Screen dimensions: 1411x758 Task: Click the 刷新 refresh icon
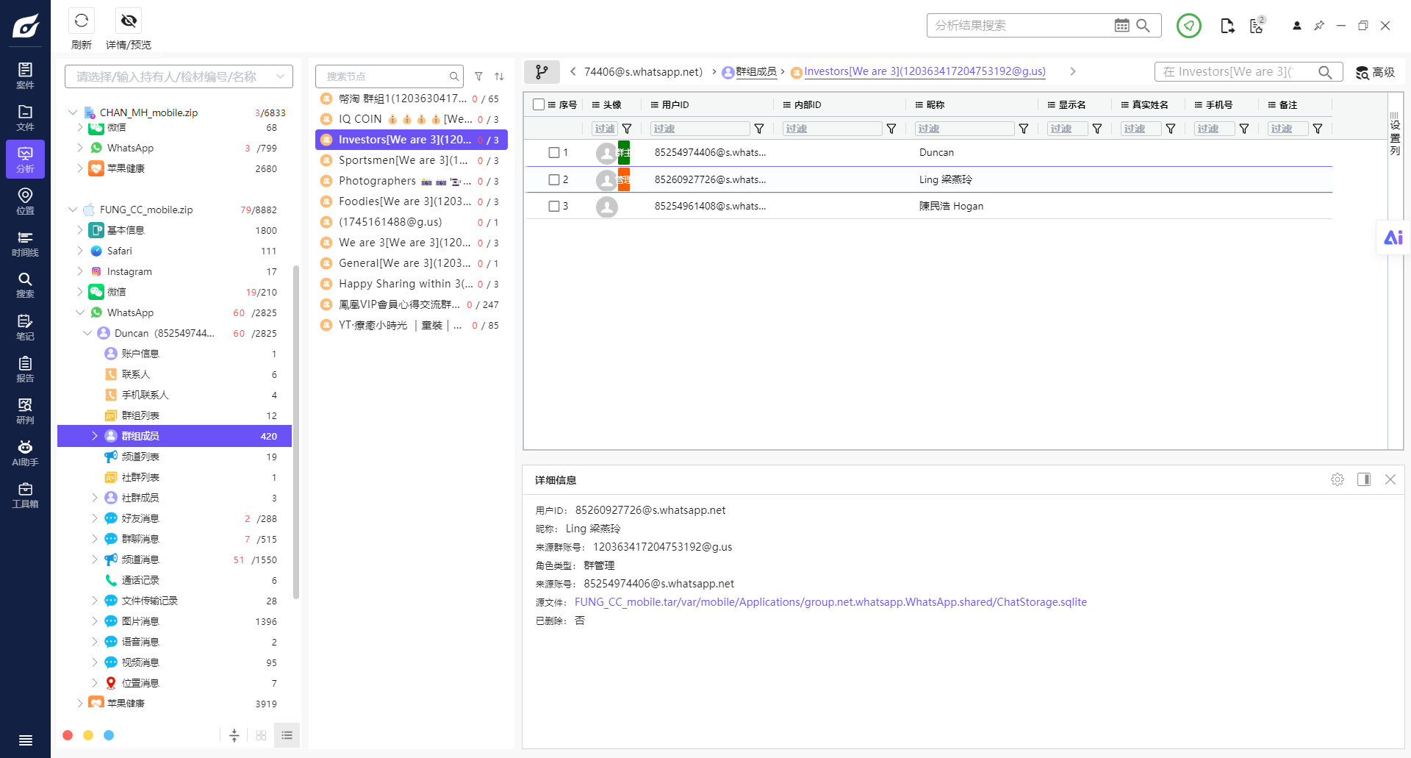(x=82, y=21)
